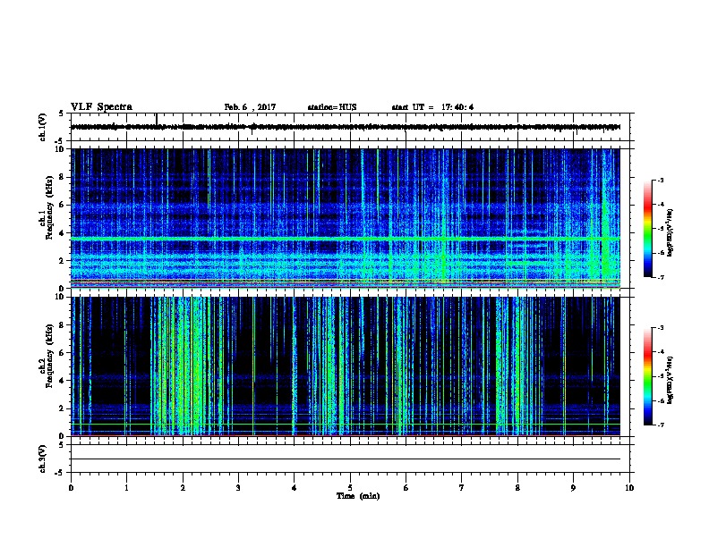Click the ch.1 frequency tick label "4"
This screenshot has width=709, height=547.
62,233
